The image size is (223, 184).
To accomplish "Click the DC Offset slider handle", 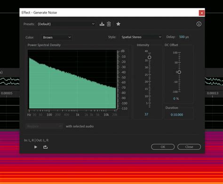I will [179, 72].
